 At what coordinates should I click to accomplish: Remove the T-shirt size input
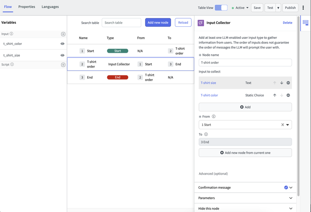tap(288, 83)
